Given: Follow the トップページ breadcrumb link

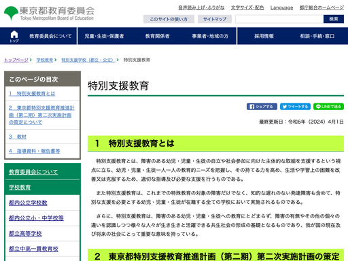Looking at the screenshot, I should pos(16,60).
